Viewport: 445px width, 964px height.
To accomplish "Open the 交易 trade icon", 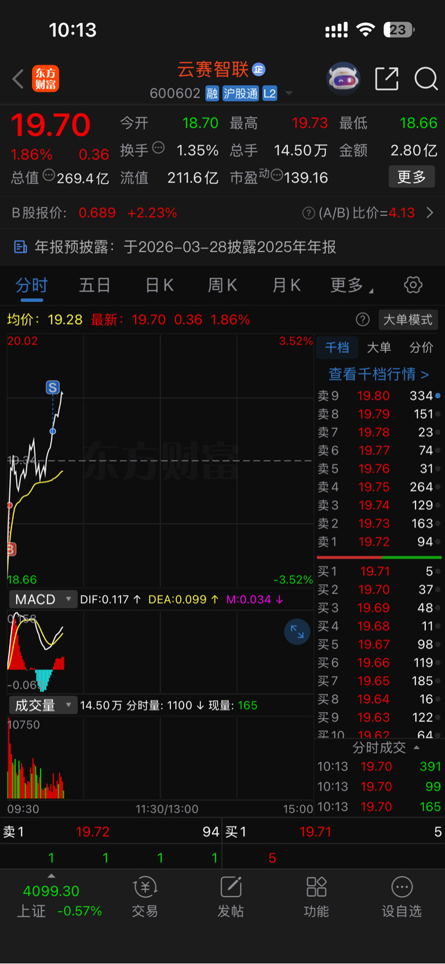I will 145,896.
